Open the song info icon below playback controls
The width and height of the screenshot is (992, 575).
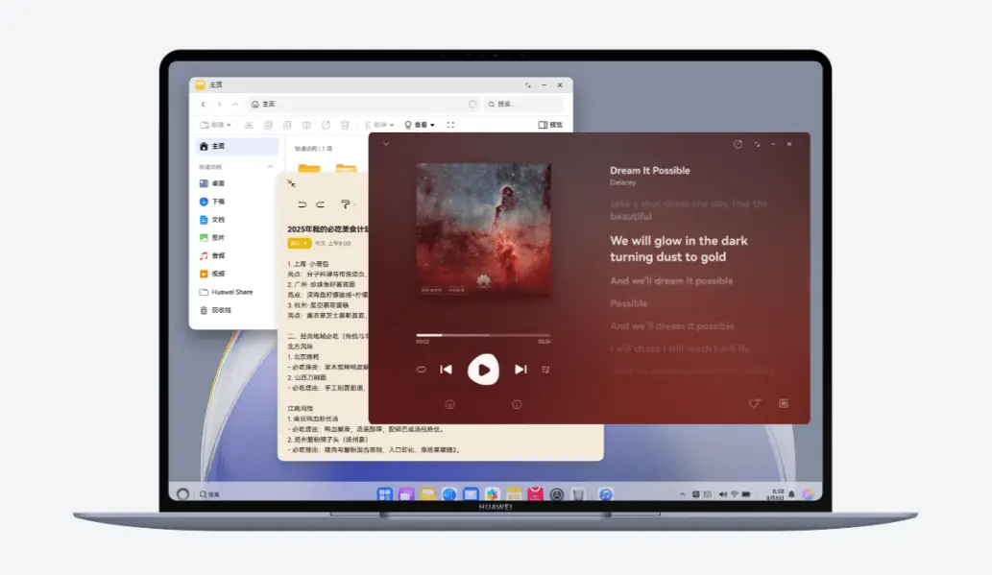coord(517,404)
